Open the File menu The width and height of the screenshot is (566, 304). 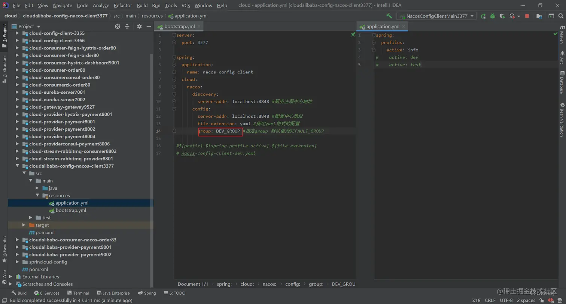[16, 6]
